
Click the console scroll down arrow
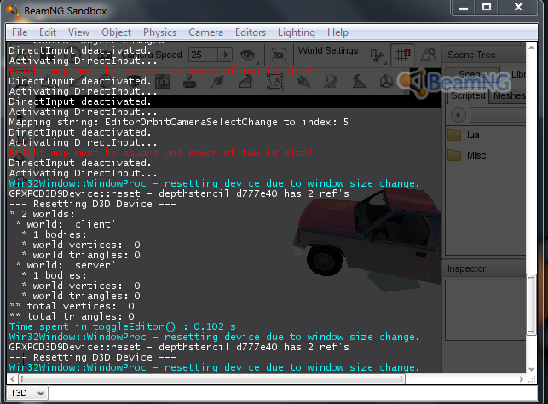[x=531, y=369]
